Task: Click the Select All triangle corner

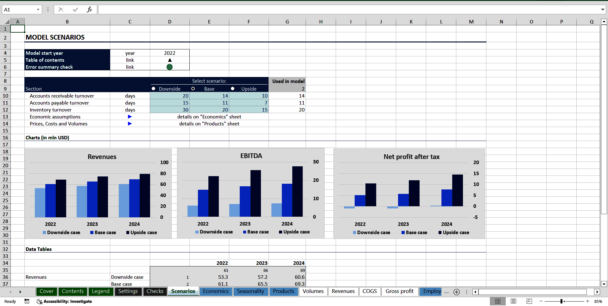Action: pos(7,22)
